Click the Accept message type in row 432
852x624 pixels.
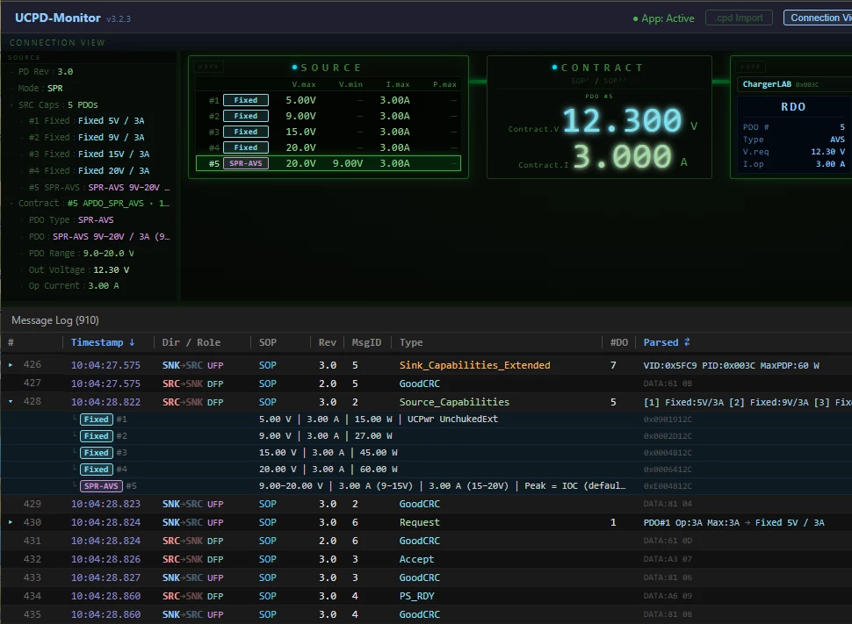click(x=416, y=559)
